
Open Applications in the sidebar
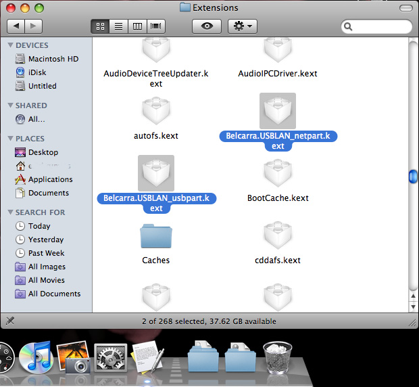click(x=44, y=179)
